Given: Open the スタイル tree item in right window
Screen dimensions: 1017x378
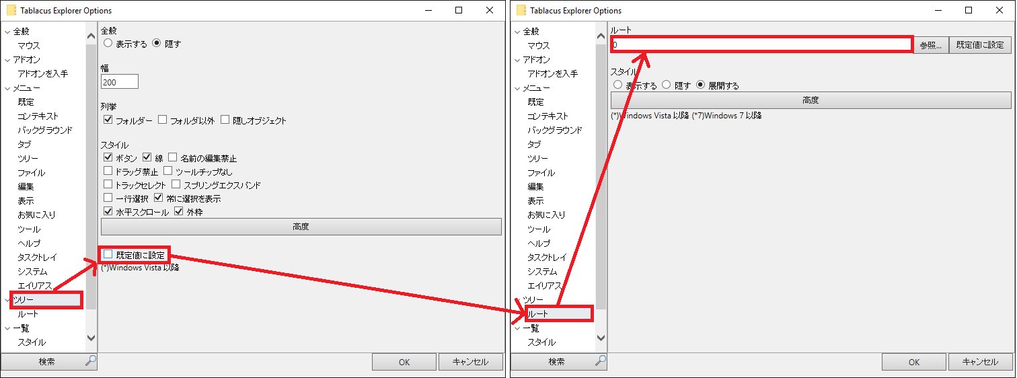Looking at the screenshot, I should (541, 342).
